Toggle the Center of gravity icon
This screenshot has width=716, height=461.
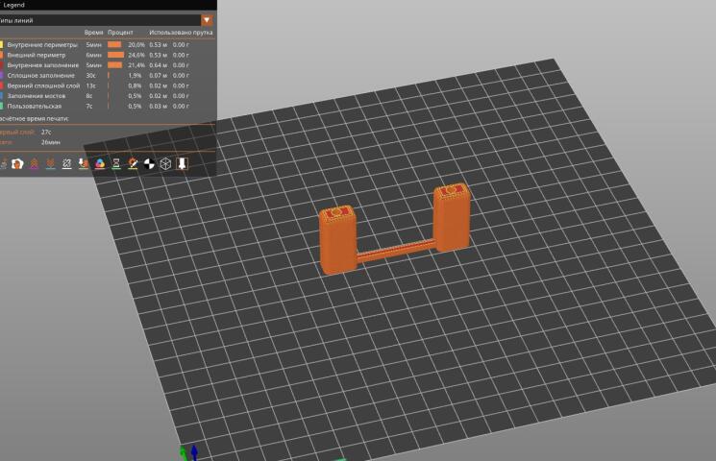coord(149,163)
